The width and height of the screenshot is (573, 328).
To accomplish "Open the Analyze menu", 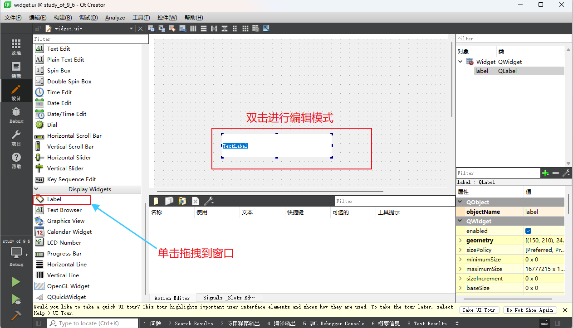I will 115,18.
